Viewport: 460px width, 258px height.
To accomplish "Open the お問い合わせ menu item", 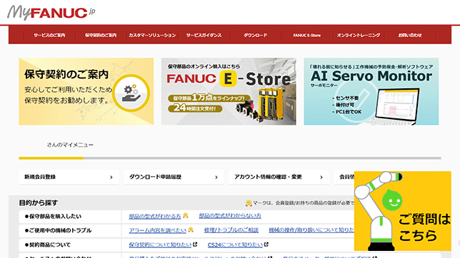I will (x=410, y=35).
